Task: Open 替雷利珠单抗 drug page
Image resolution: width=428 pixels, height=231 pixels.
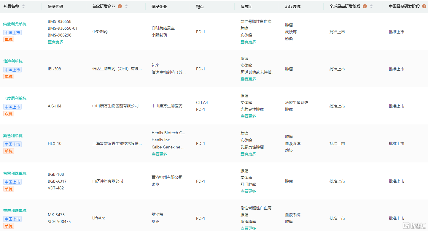Action: (15, 173)
